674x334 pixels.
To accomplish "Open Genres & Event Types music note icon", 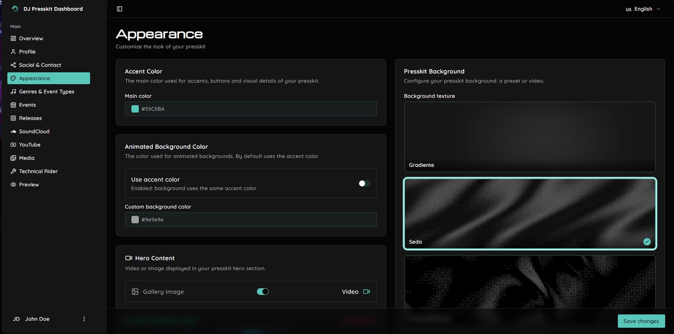I will (13, 91).
